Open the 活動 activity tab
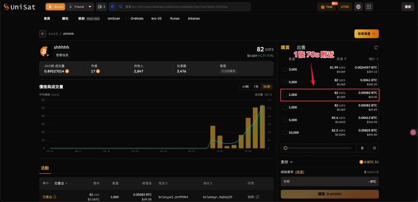This screenshot has height=202, width=418. 45,168
